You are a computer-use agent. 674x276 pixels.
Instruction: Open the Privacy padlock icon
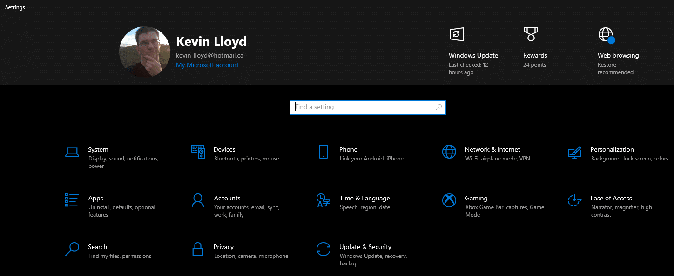(x=198, y=249)
